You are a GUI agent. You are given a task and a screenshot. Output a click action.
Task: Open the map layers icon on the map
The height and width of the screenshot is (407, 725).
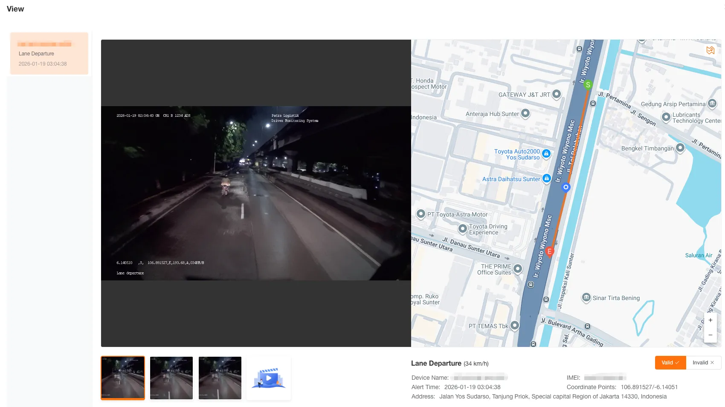tap(711, 50)
